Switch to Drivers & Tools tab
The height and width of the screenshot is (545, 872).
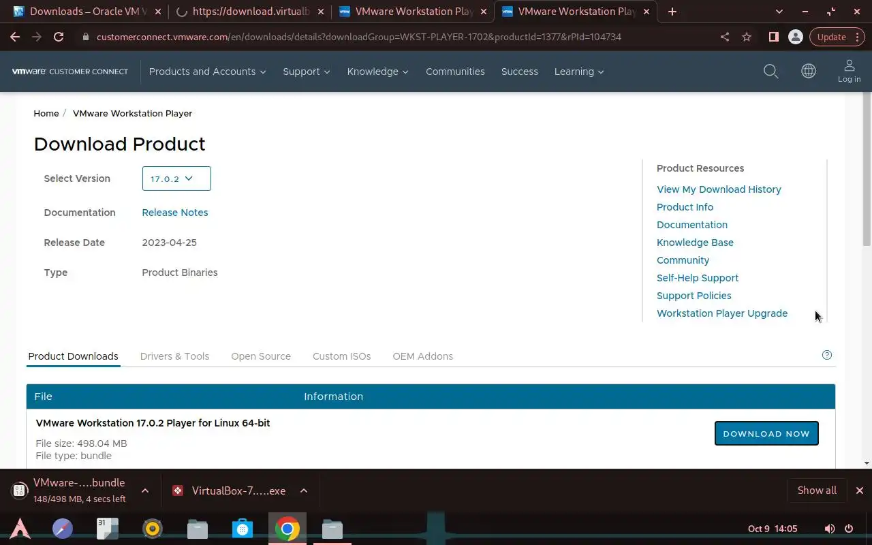174,356
